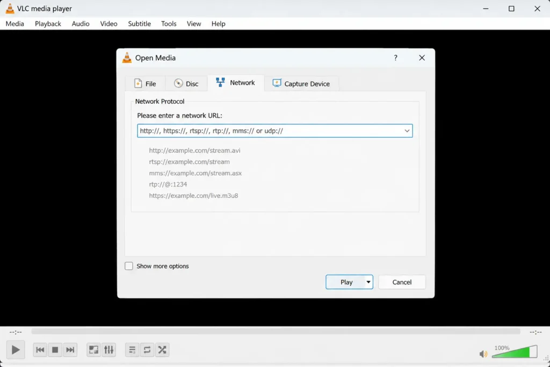Open the Tools menu

[x=169, y=24]
